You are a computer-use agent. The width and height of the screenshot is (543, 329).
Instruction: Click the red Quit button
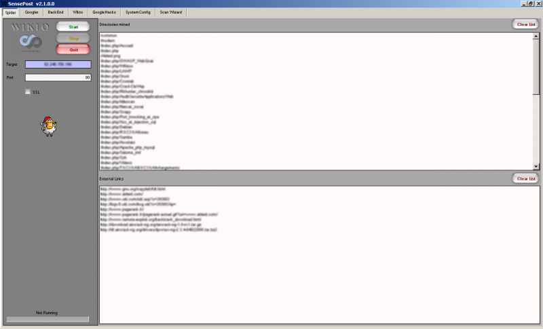coord(73,50)
